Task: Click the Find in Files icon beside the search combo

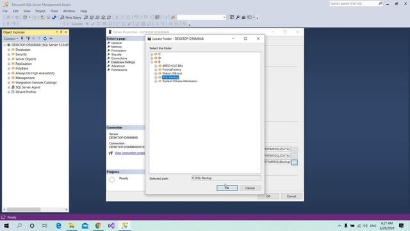Action: pos(173,17)
